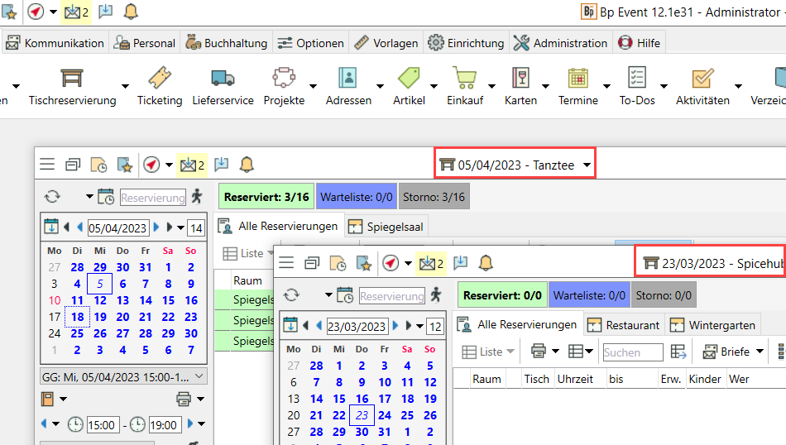Open the Buchhaltung menu
Screen dimensions: 786x445
[x=226, y=43]
